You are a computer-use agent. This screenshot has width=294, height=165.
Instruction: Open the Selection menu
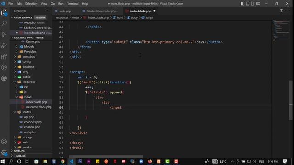pyautogui.click(x=31, y=4)
